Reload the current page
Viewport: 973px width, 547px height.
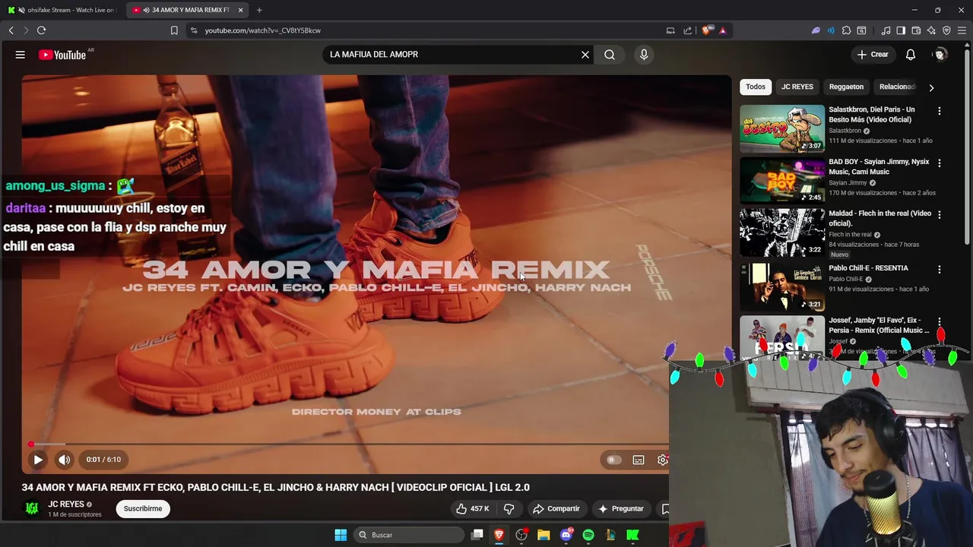click(41, 30)
